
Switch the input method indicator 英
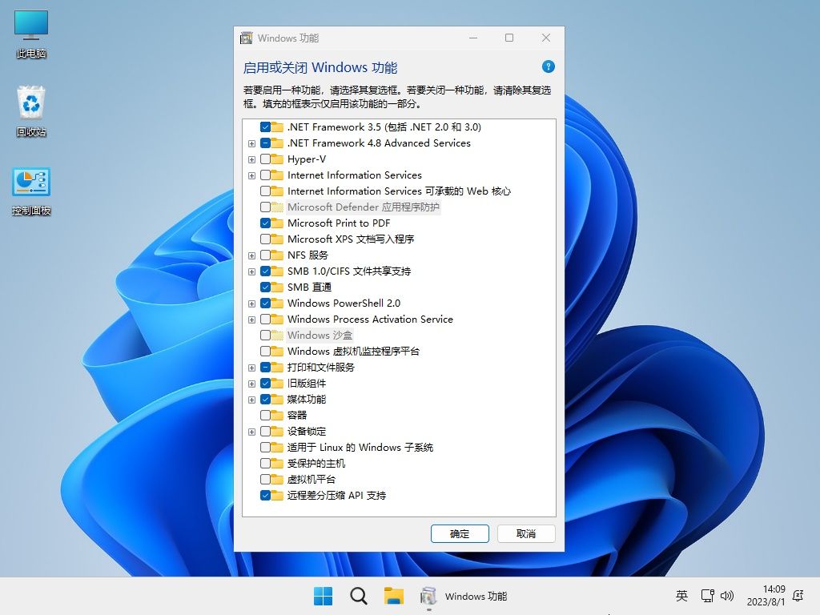(x=681, y=596)
